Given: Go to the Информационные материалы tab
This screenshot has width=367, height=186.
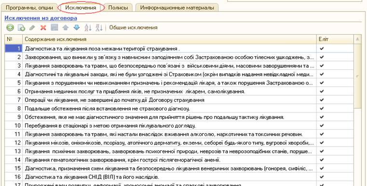Looking at the screenshot, I should (x=177, y=8).
